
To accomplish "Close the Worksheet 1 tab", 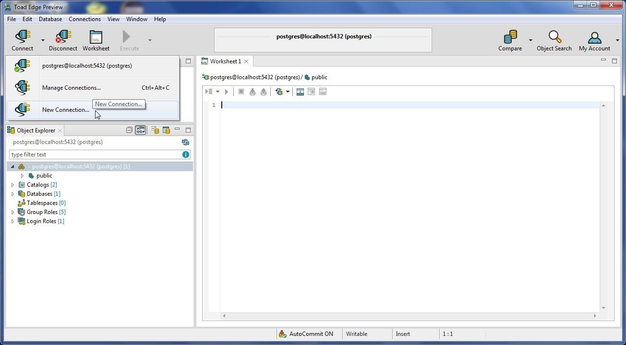I will (x=246, y=61).
